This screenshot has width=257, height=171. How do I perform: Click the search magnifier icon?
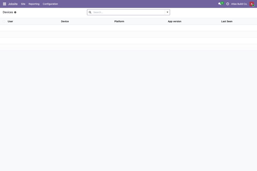[90, 12]
